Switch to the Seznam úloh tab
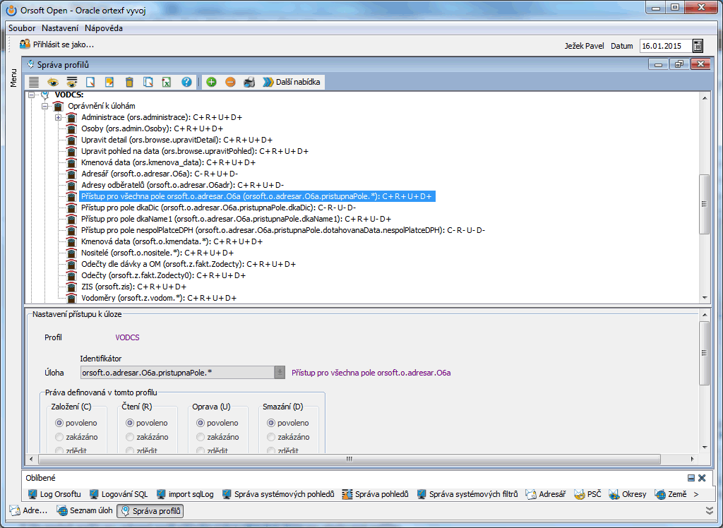This screenshot has width=723, height=528. 84,511
